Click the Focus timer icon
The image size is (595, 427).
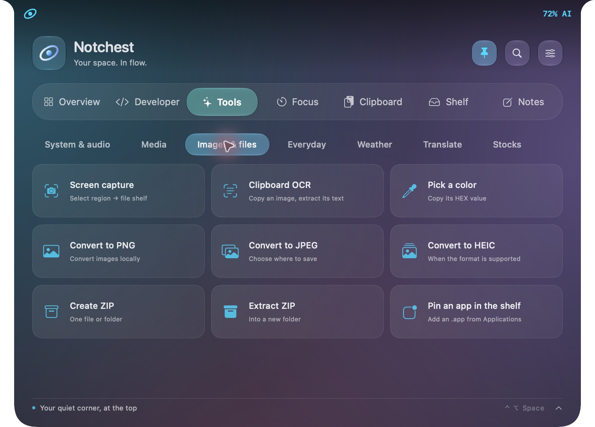[282, 102]
